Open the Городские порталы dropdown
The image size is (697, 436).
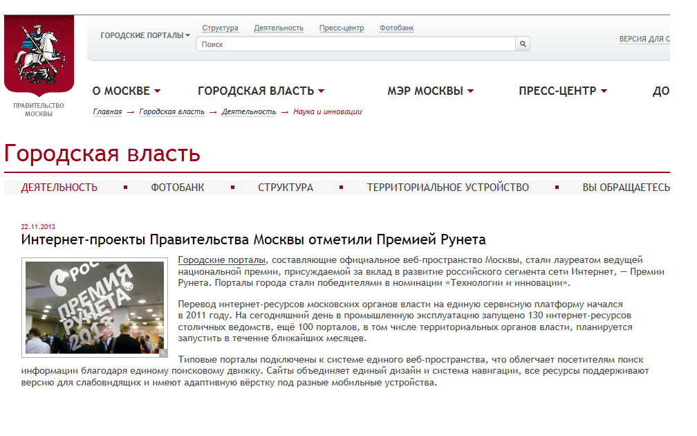pyautogui.click(x=145, y=35)
